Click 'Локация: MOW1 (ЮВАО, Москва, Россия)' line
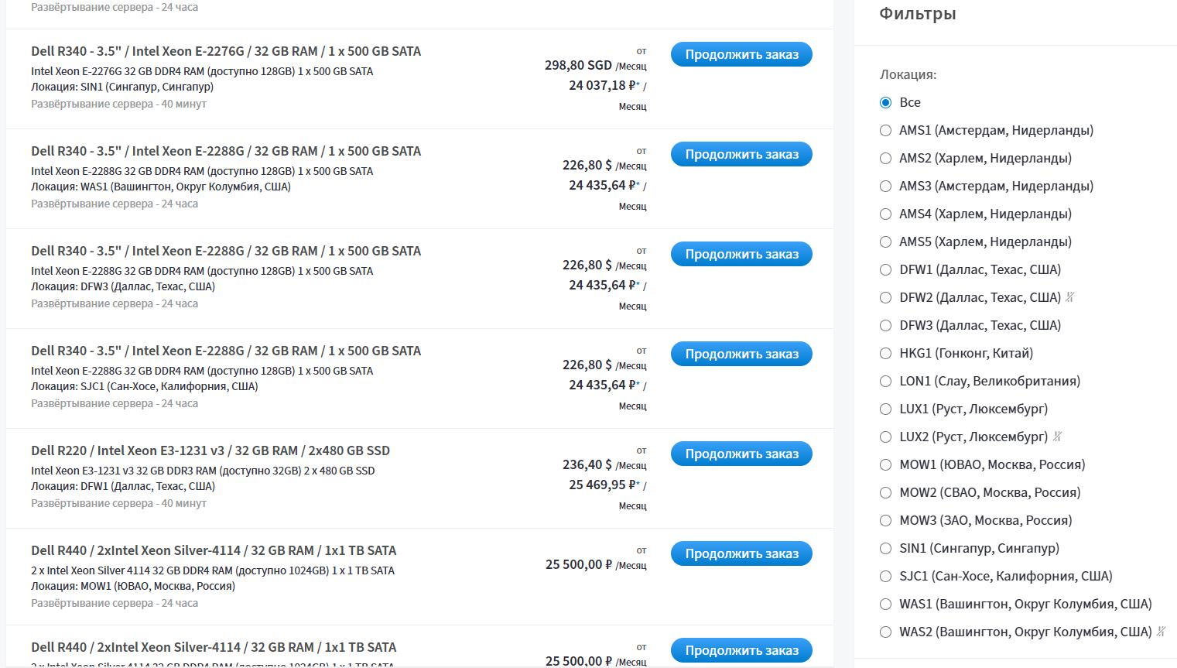The height and width of the screenshot is (668, 1177). tap(133, 586)
